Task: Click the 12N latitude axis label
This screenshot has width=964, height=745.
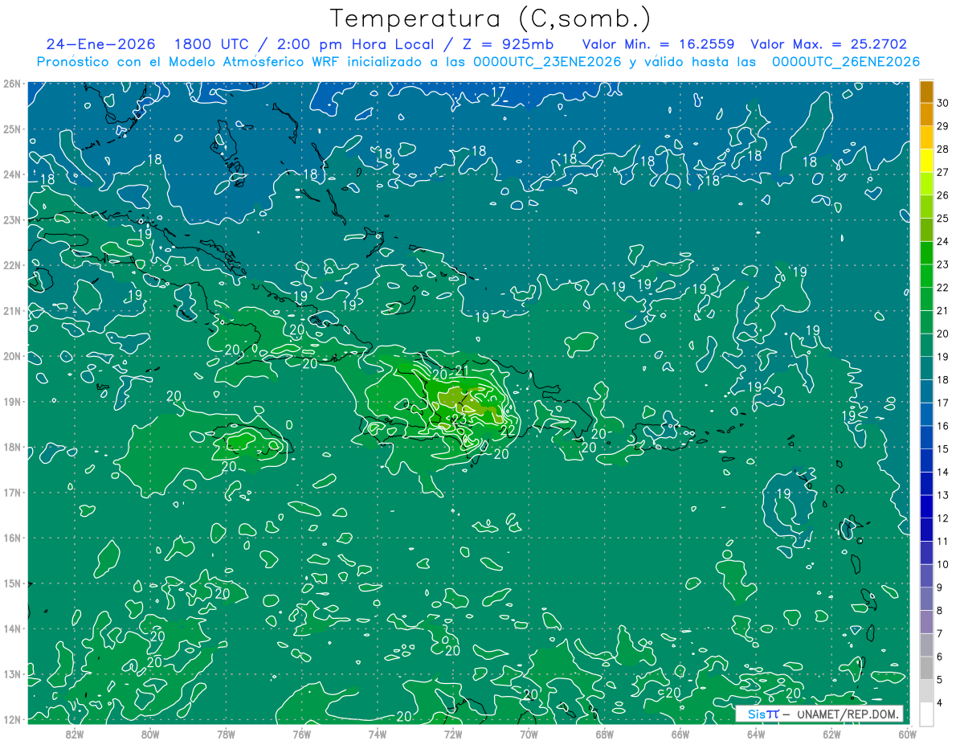Action: (13, 719)
